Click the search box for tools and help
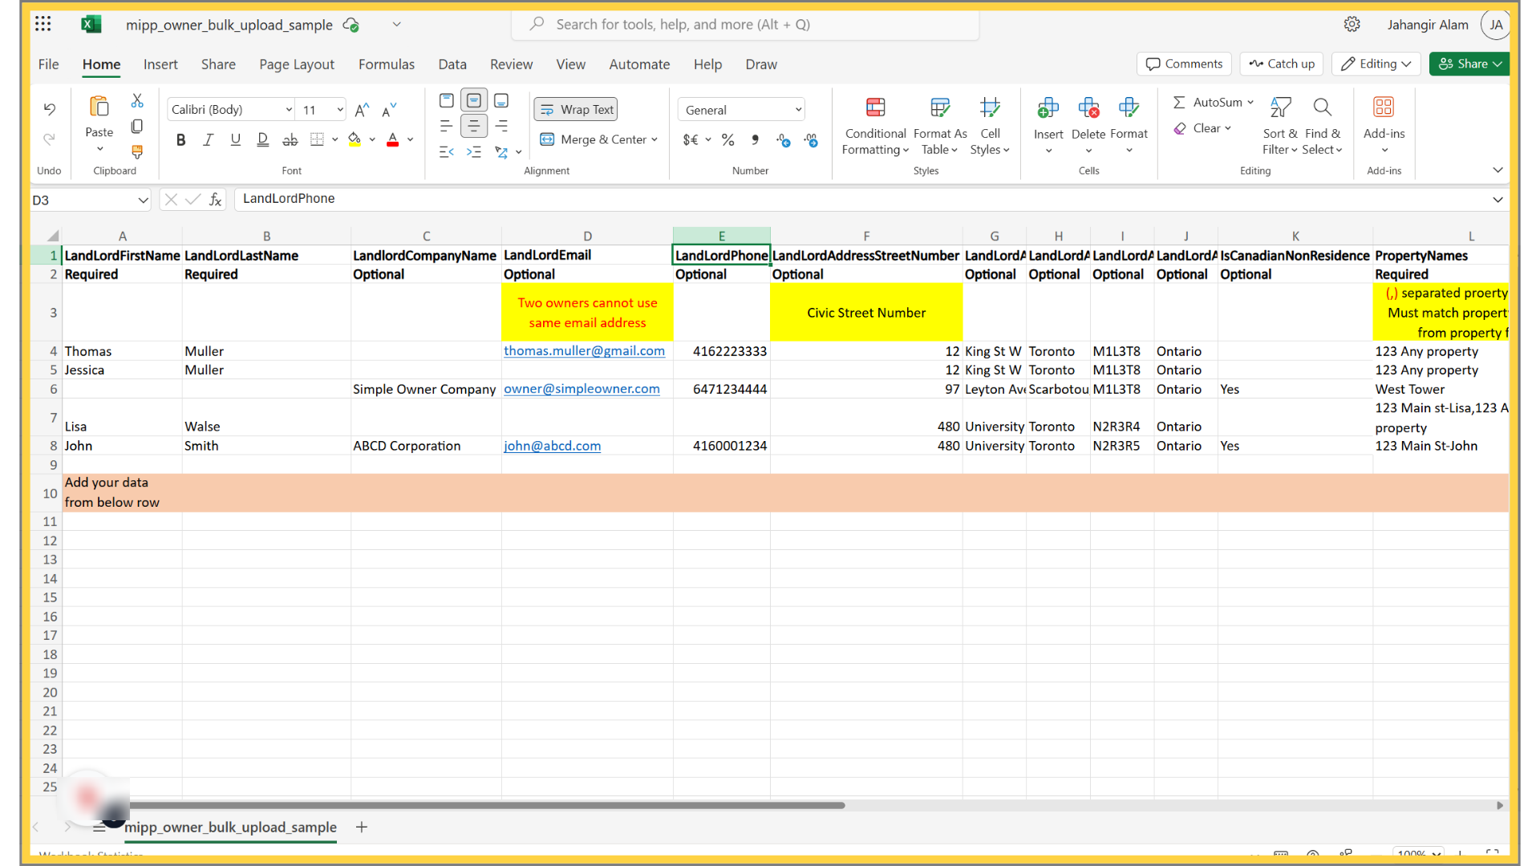The height and width of the screenshot is (866, 1540). [745, 24]
